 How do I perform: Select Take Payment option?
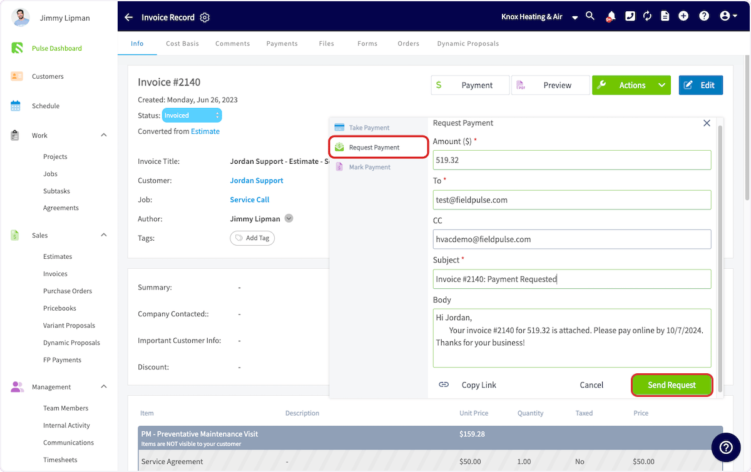pos(369,128)
